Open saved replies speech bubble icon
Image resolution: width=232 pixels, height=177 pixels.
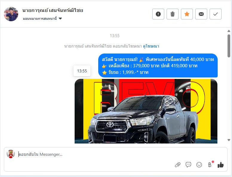[188, 165]
